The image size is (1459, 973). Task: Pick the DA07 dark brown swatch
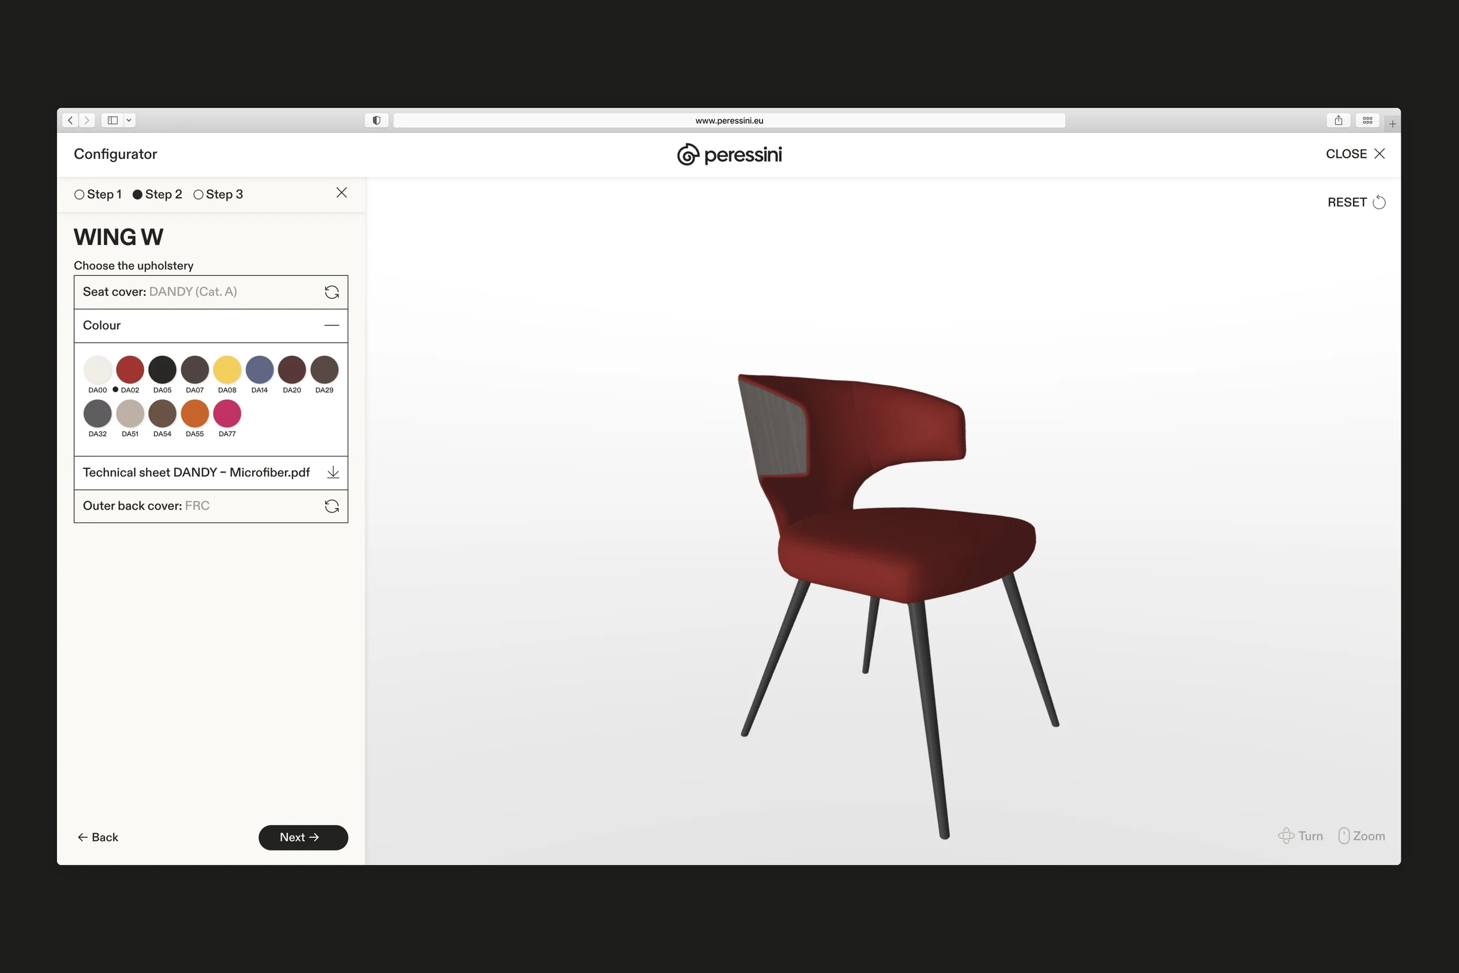pos(195,370)
